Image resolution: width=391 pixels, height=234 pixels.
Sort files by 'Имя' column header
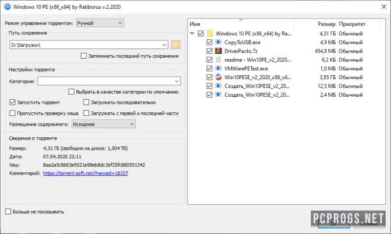241,24
